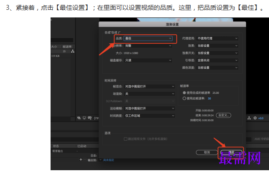Click the 渲染设置 dialog title bar

point(172,24)
